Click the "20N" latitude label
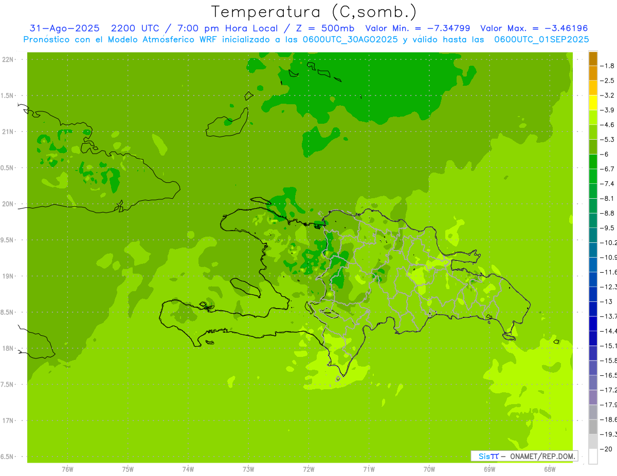 coord(8,204)
